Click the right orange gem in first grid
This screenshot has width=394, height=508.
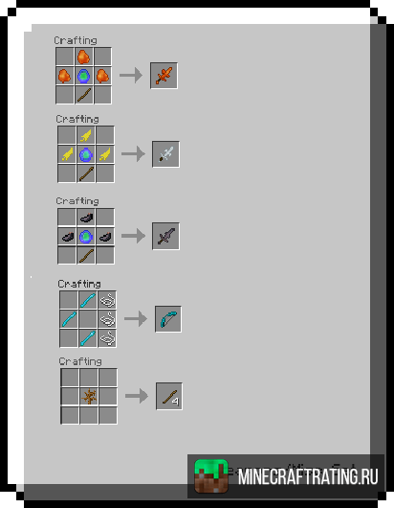[102, 76]
